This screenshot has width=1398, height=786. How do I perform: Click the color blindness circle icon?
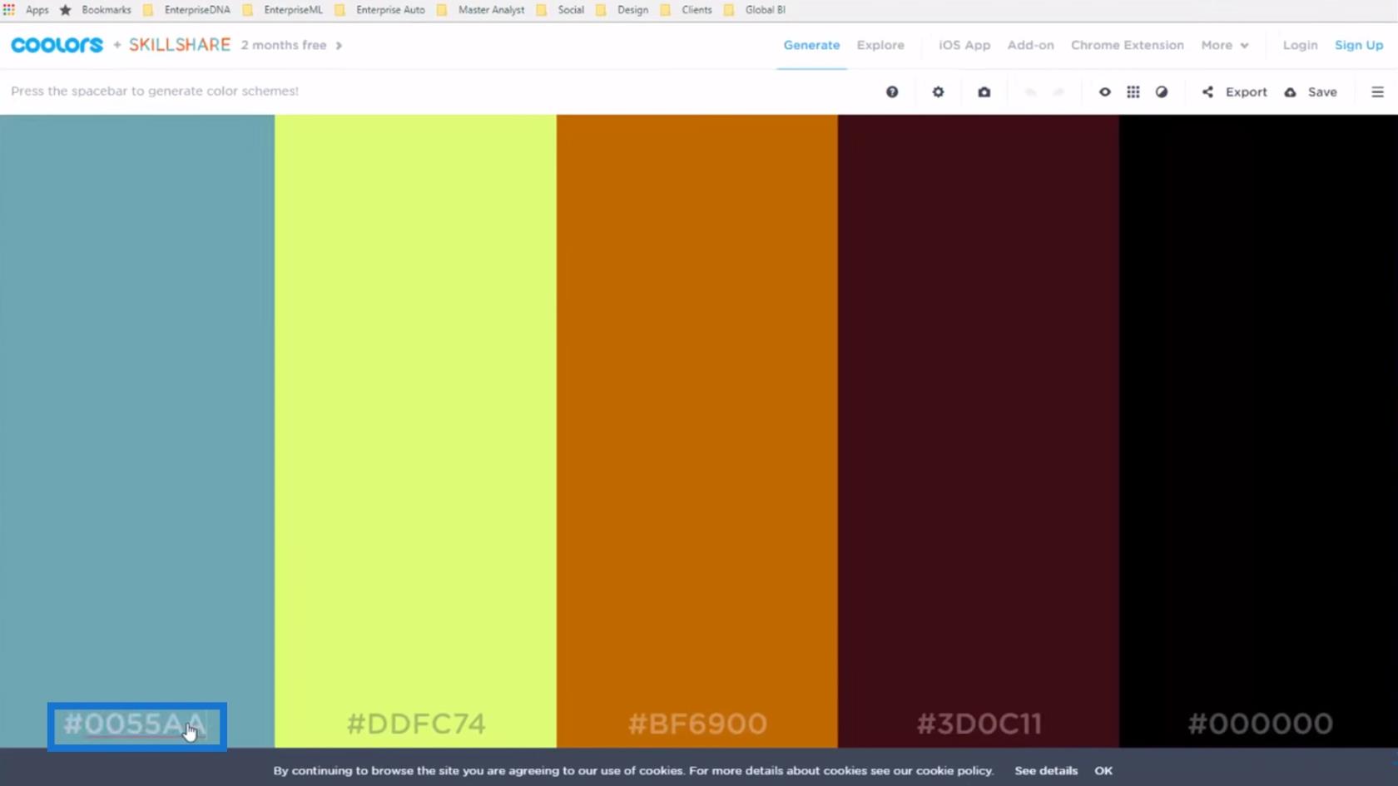(1162, 91)
